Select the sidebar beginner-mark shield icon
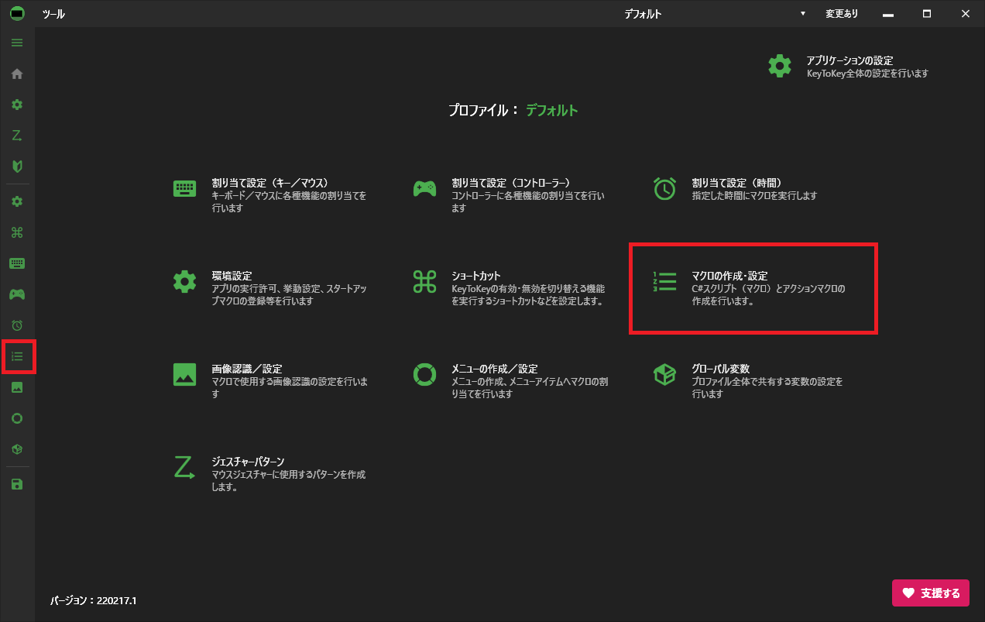Image resolution: width=985 pixels, height=622 pixels. (17, 166)
